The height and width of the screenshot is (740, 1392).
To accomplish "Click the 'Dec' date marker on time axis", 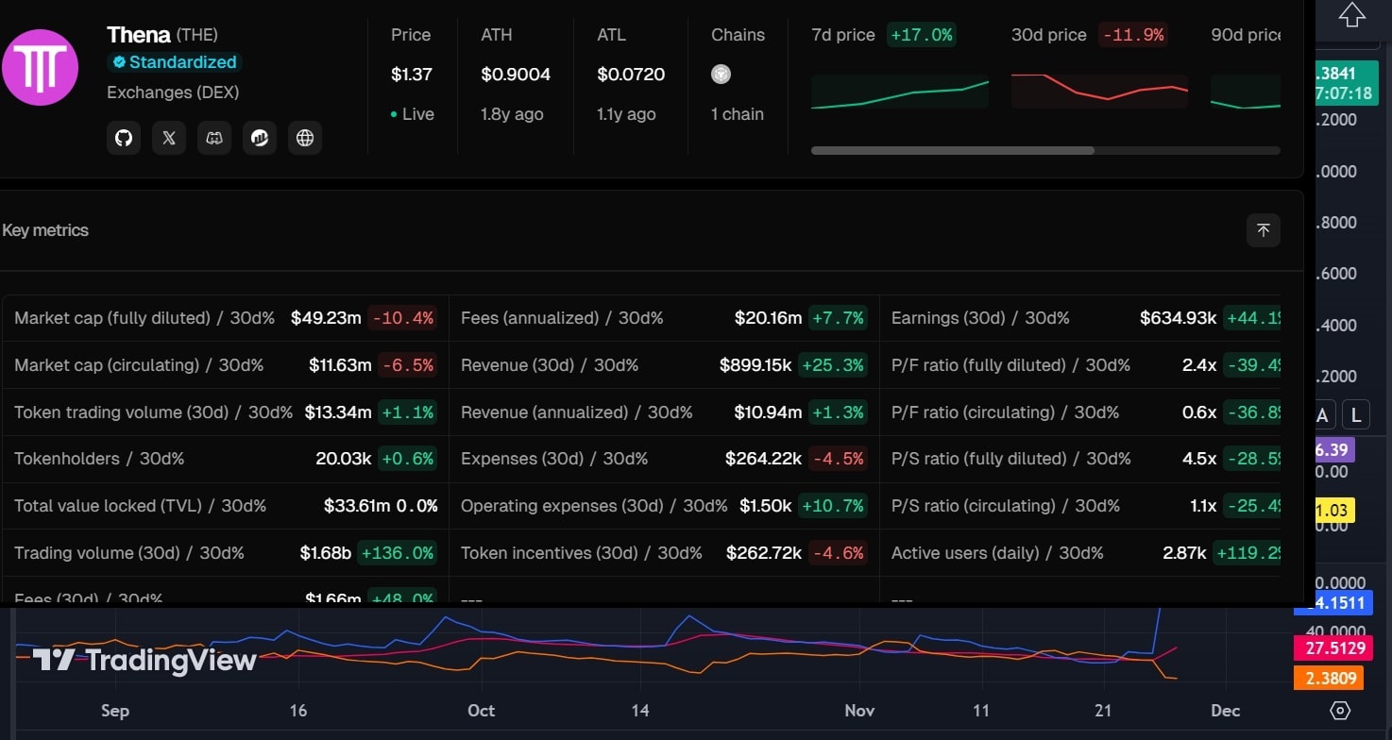I will click(x=1225, y=711).
